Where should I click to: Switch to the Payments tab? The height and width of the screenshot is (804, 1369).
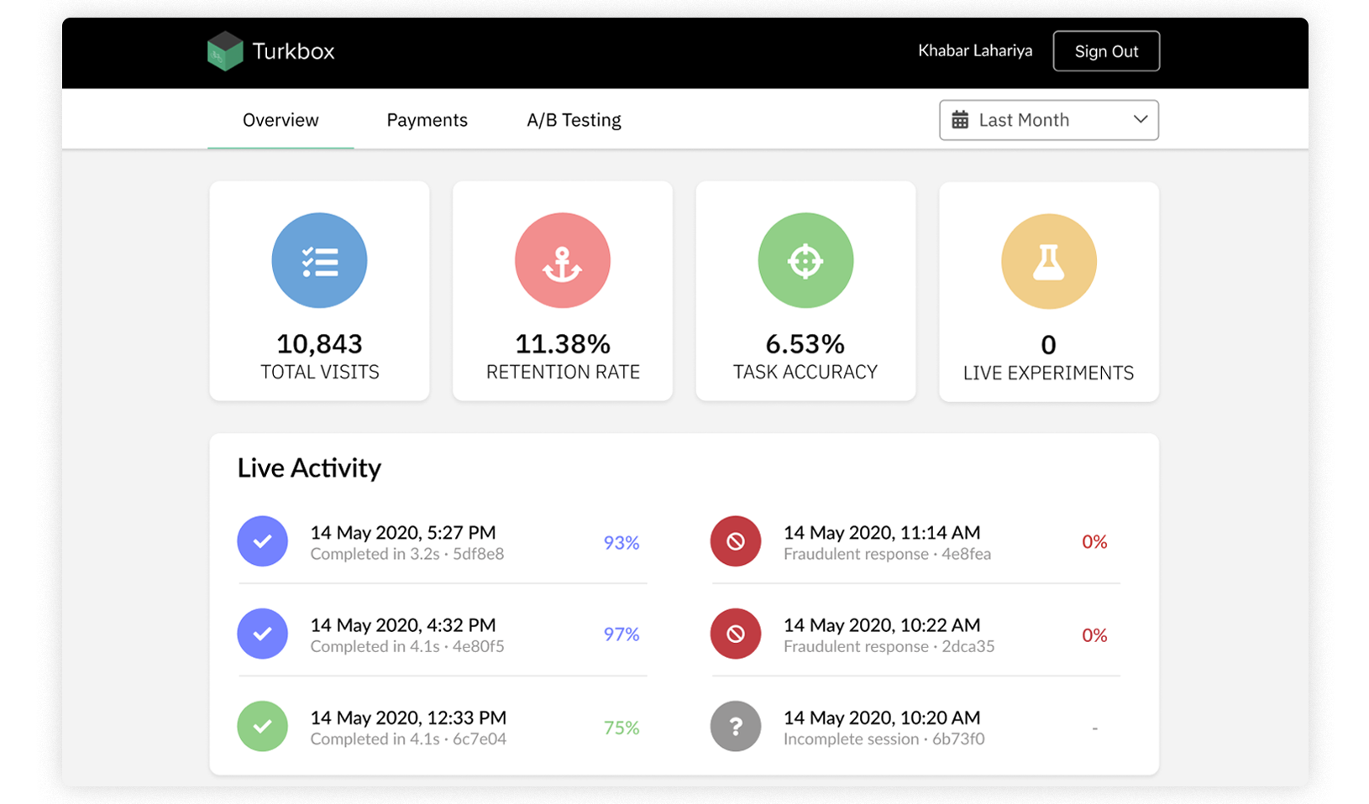427,120
